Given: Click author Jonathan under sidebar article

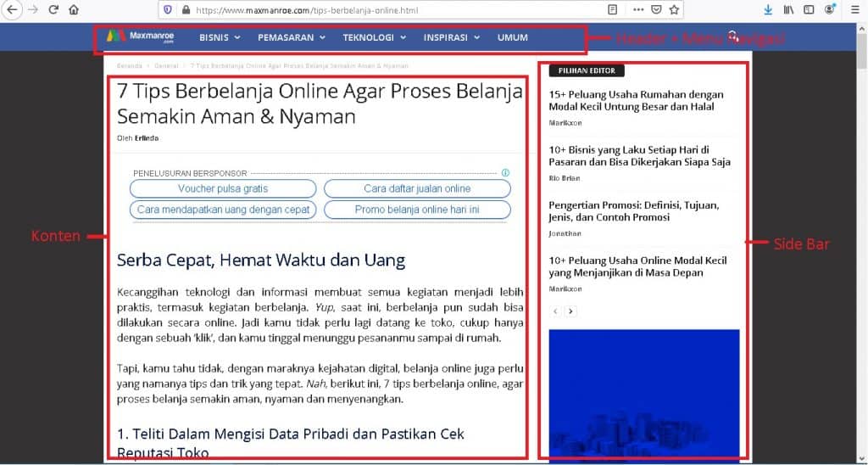Looking at the screenshot, I should click(565, 234).
